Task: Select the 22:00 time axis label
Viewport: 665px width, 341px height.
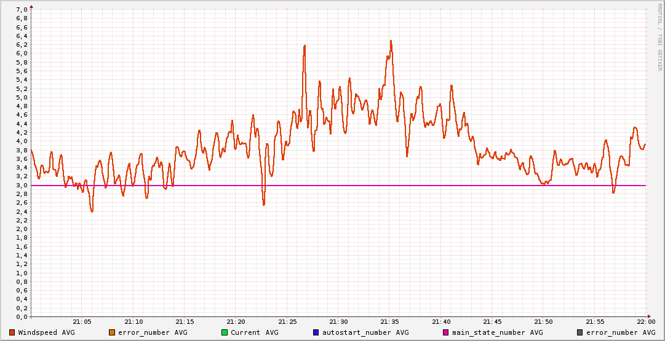Action: (646, 321)
